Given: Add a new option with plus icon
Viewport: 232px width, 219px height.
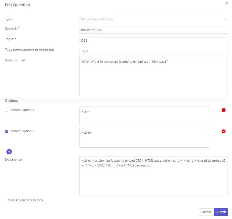Looking at the screenshot, I should [x=9, y=152].
